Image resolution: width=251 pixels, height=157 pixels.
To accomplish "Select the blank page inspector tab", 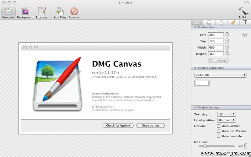I will [221, 22].
